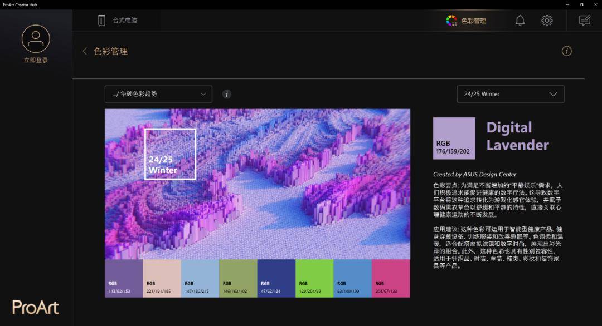Open the settings gear

tap(547, 20)
